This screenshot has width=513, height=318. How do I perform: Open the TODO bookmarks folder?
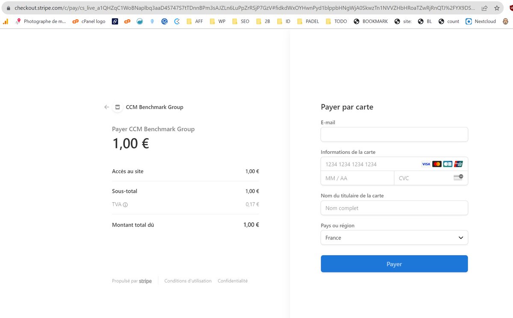point(336,21)
